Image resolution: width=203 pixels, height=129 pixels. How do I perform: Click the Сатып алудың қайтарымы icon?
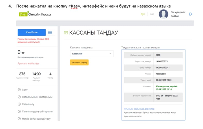click(x=19, y=112)
